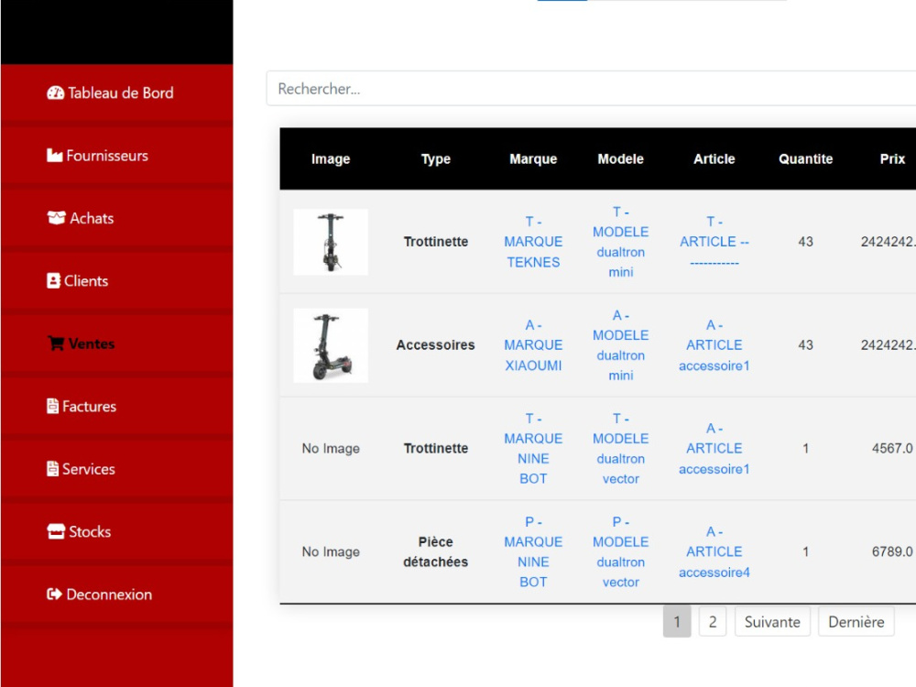Click the Suivante pagination button
The width and height of the screenshot is (916, 687).
tap(772, 622)
